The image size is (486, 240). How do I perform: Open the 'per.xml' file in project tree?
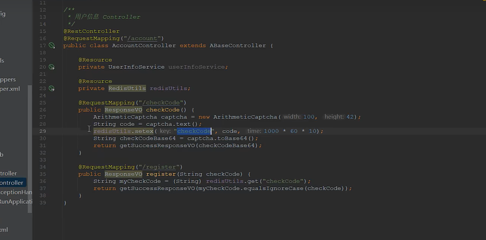[x=10, y=89]
